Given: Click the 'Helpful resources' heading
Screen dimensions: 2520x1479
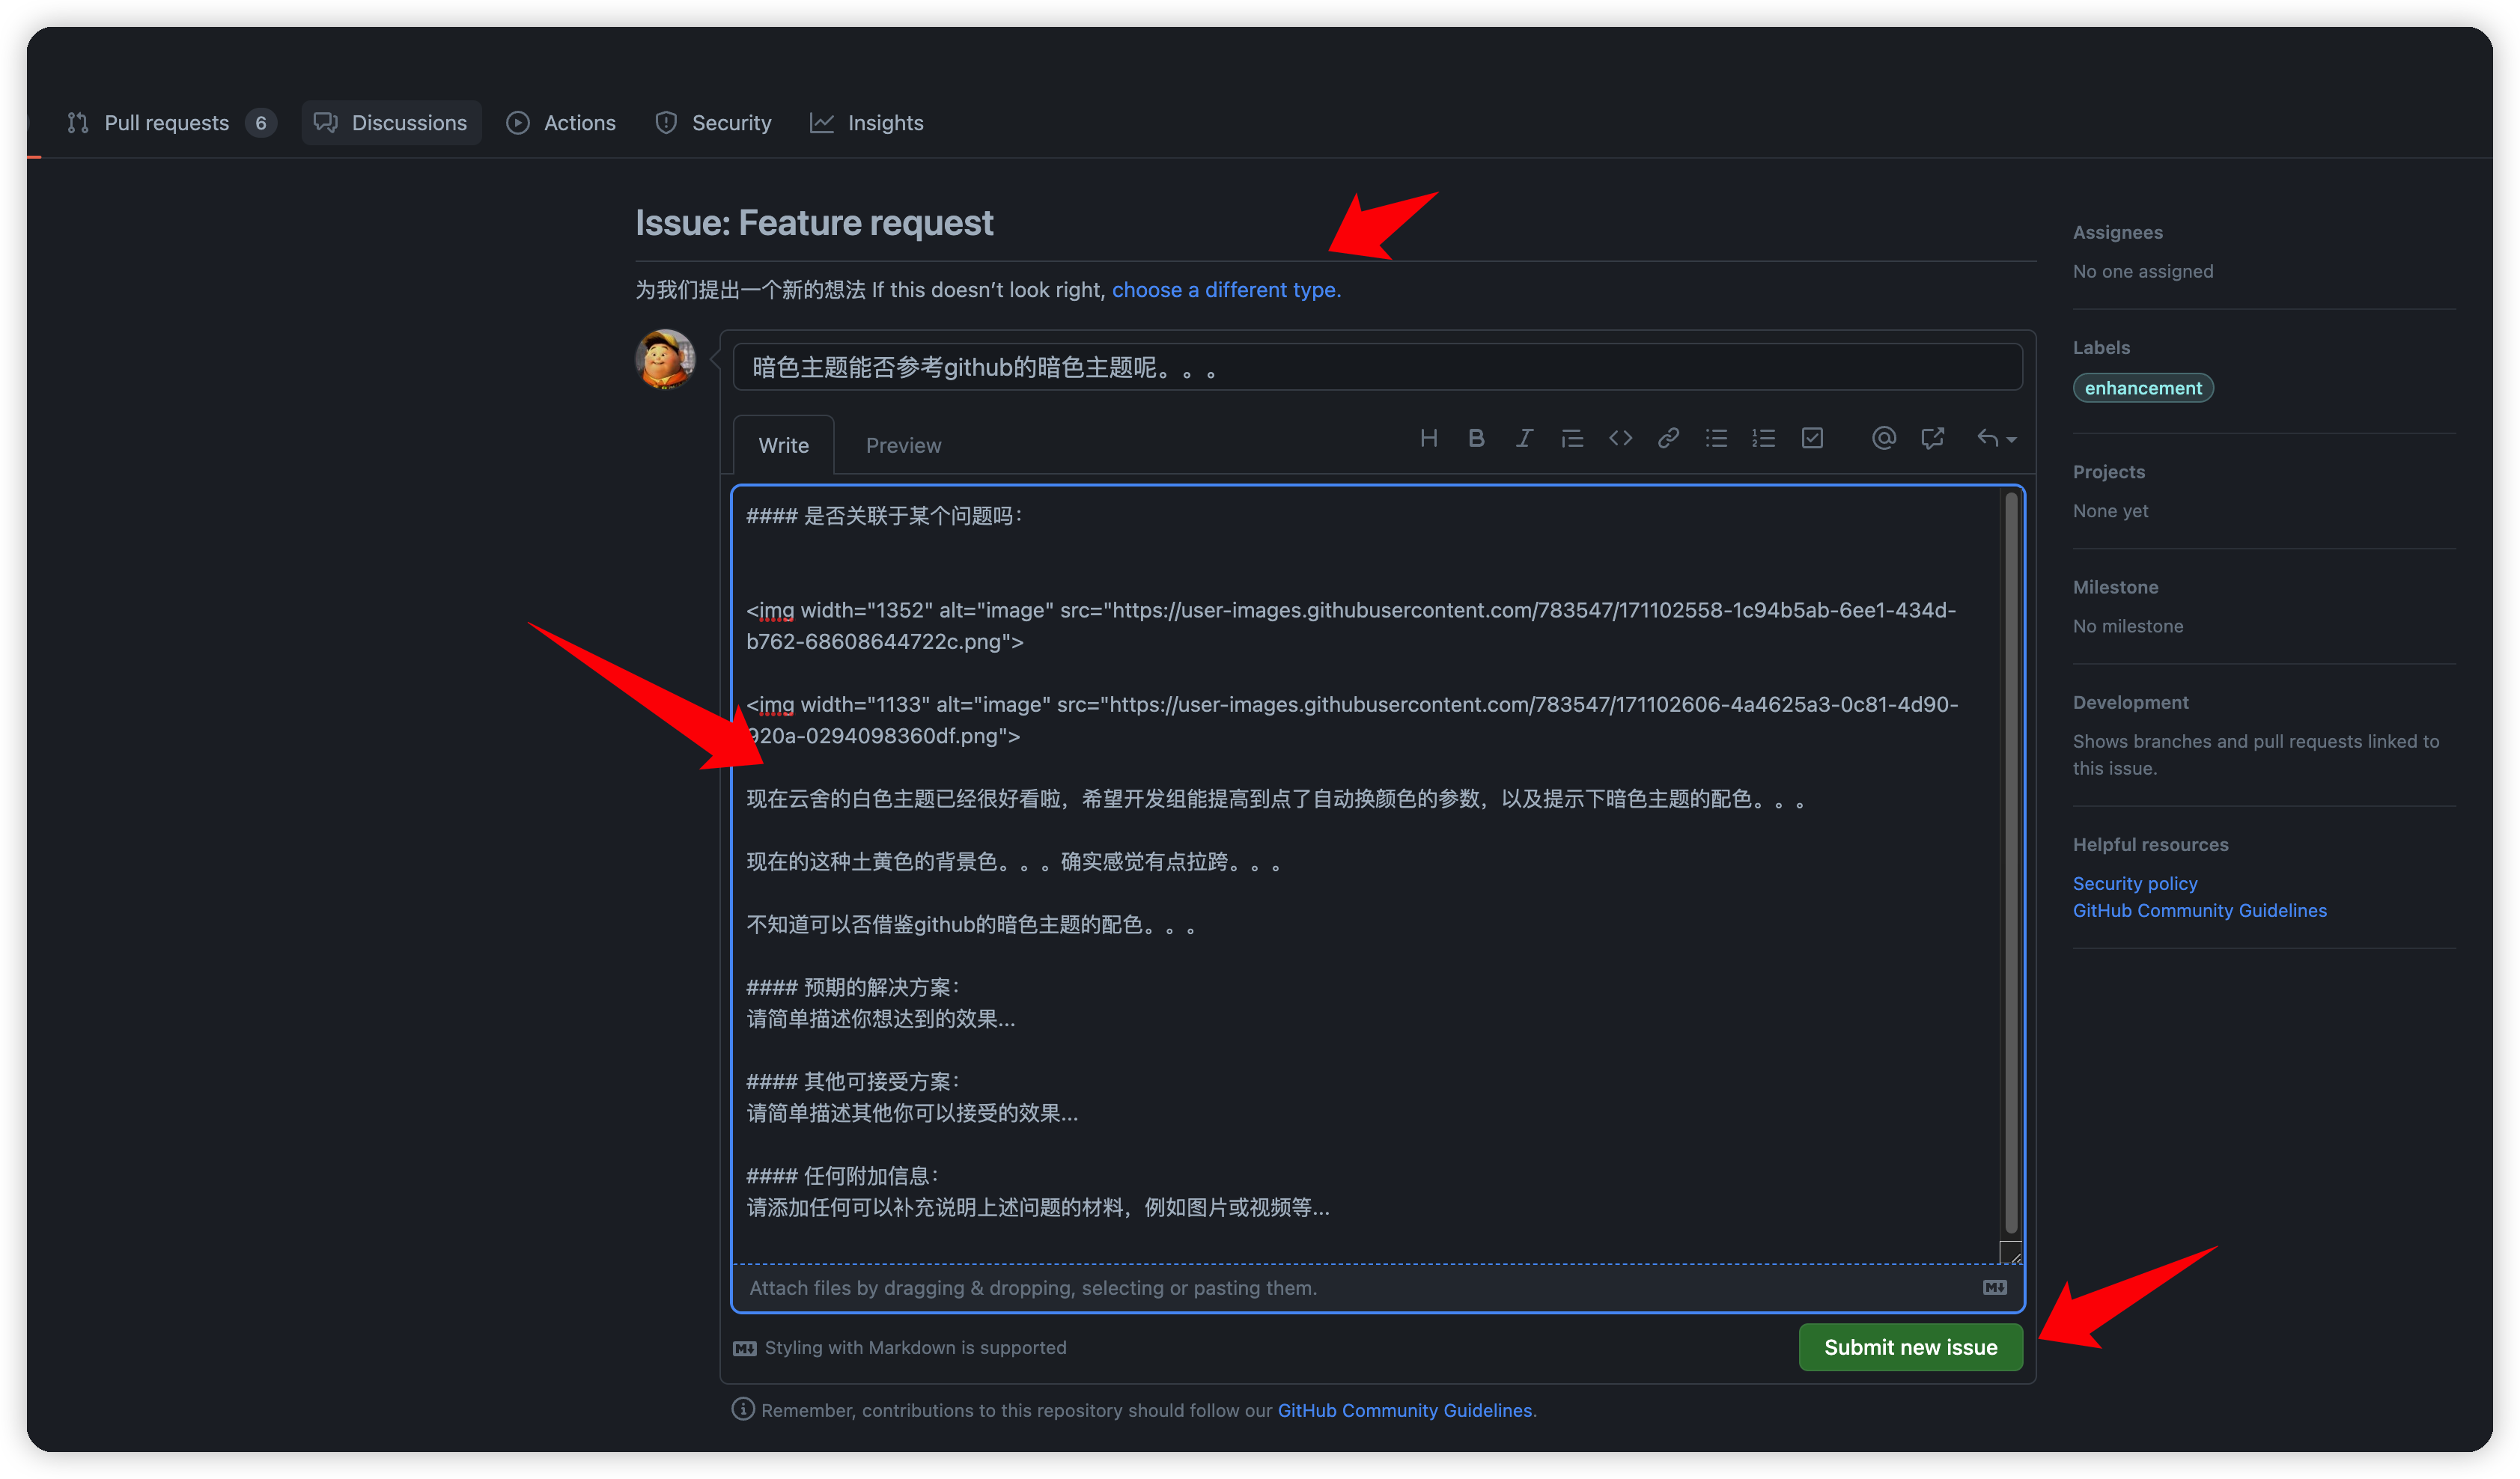Looking at the screenshot, I should point(2150,844).
